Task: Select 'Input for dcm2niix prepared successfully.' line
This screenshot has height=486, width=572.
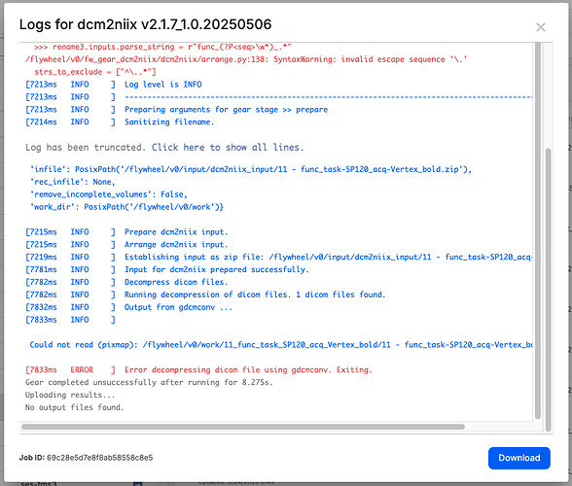Action: [x=167, y=269]
